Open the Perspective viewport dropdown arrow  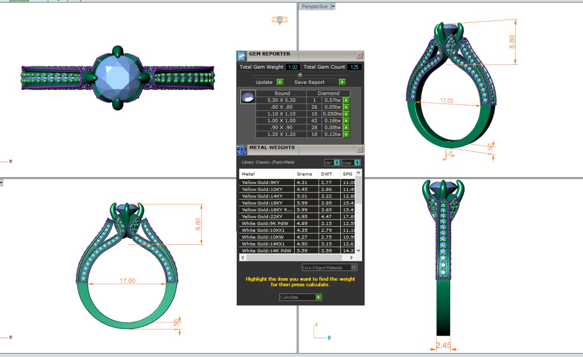click(x=333, y=6)
